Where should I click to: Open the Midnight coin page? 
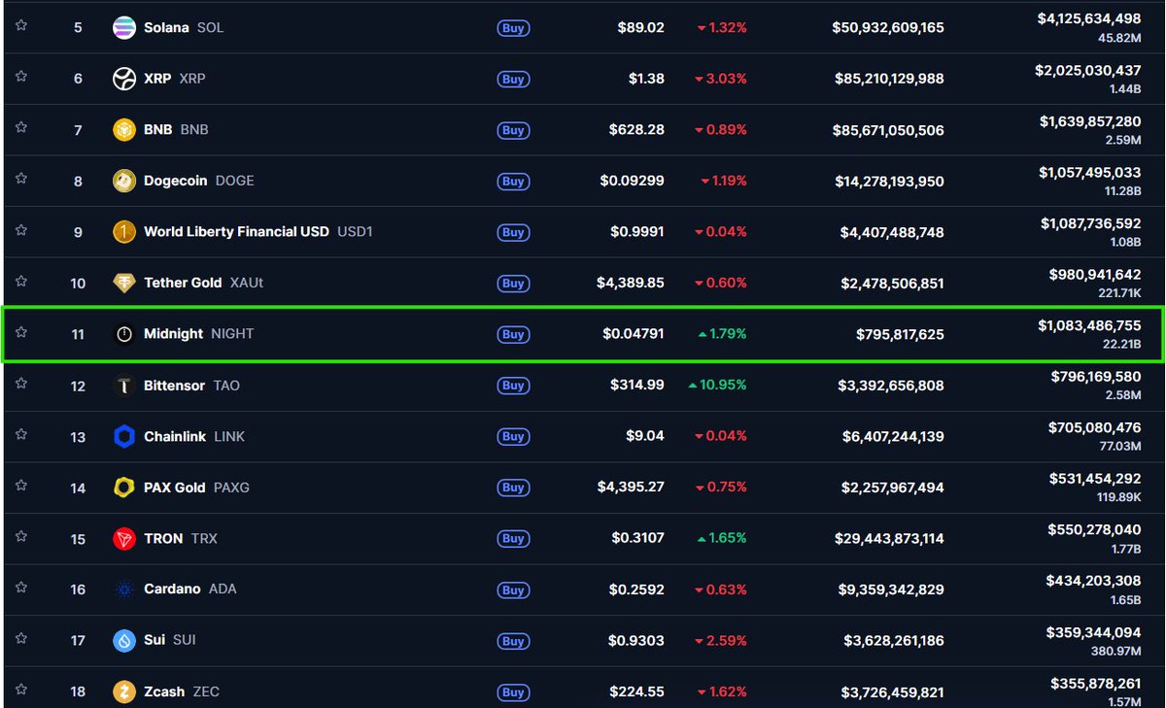coord(174,334)
